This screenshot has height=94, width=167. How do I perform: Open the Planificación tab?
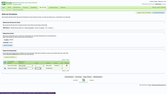click(17, 8)
